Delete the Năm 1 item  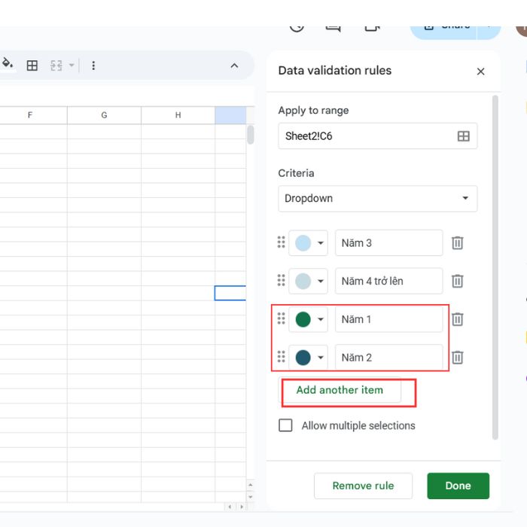click(458, 319)
